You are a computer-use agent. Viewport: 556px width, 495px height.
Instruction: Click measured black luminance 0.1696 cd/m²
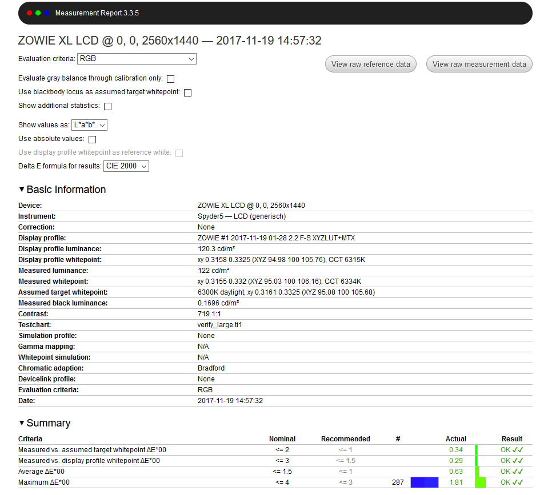[218, 303]
